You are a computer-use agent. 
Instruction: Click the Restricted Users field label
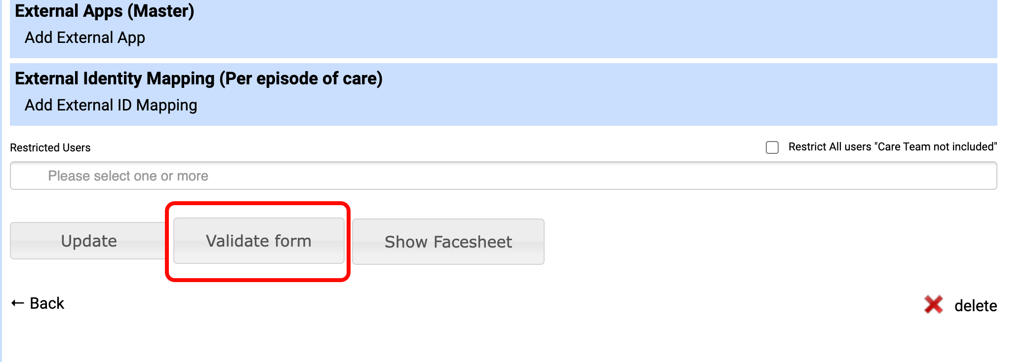pyautogui.click(x=50, y=148)
